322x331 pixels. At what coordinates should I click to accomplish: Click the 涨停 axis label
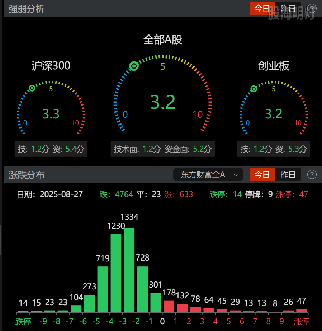(302, 322)
